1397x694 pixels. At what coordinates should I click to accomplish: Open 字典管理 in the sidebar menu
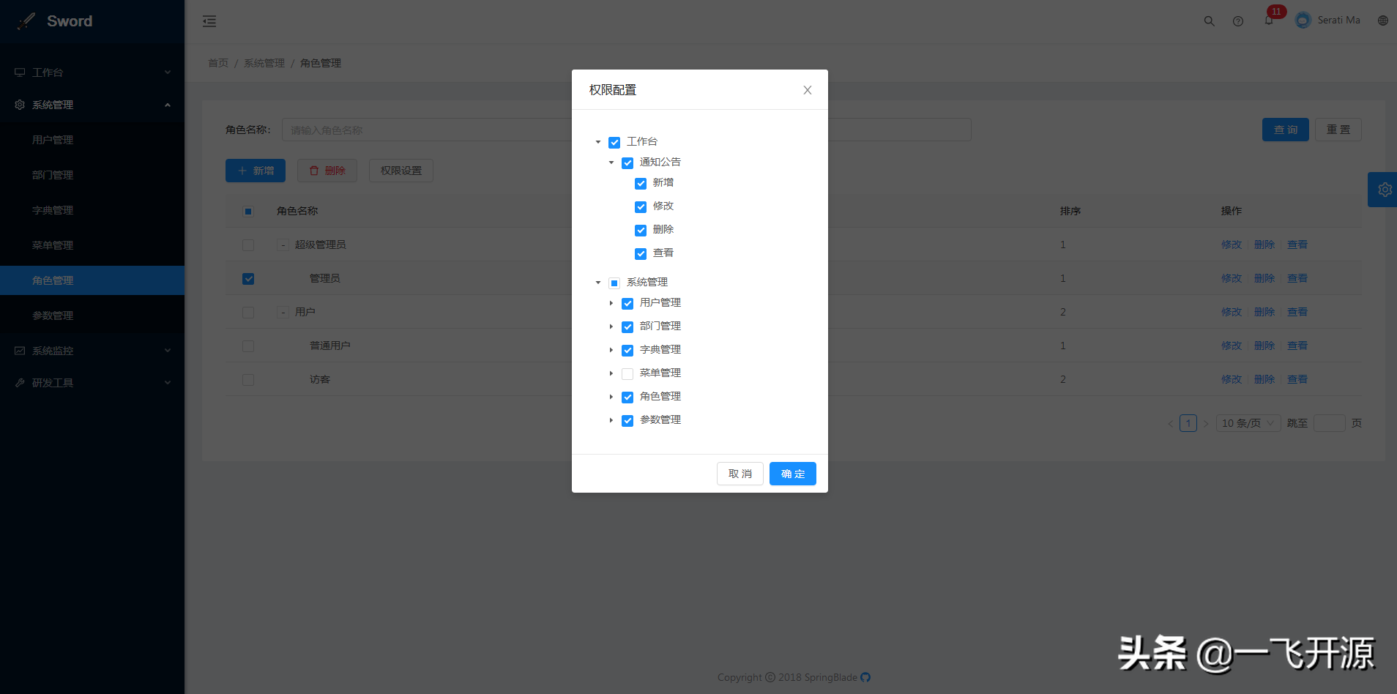(x=92, y=210)
